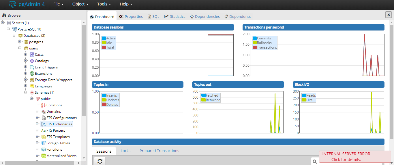Open the Locks activity tab
Image resolution: width=394 pixels, height=165 pixels.
tap(125, 151)
